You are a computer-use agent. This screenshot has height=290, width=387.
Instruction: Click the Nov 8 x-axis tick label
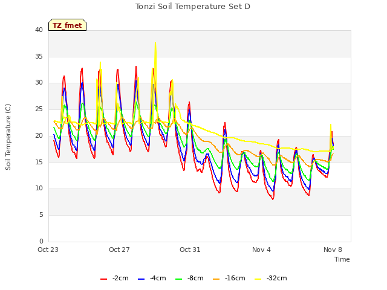[x=333, y=250]
